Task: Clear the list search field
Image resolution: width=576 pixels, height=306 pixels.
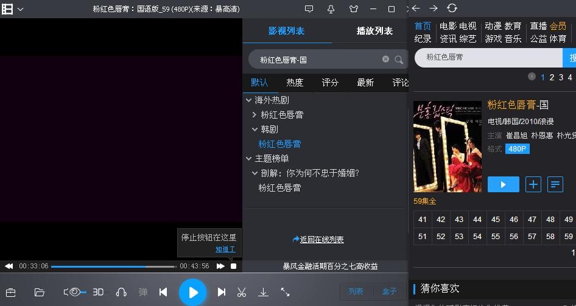Action: click(385, 59)
